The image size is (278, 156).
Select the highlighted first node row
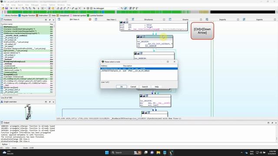(x=139, y=68)
